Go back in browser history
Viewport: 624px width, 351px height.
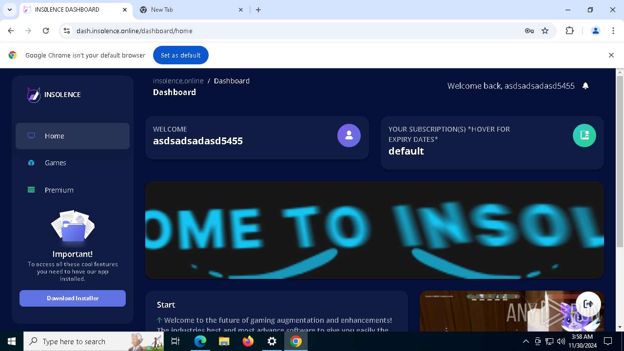point(11,31)
